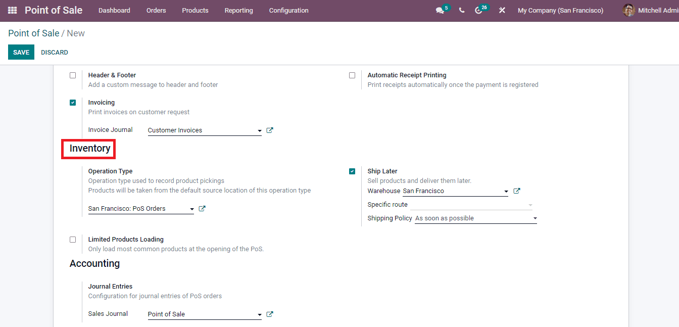Open the Customer Invoices journal external link
679x327 pixels.
[x=269, y=130]
